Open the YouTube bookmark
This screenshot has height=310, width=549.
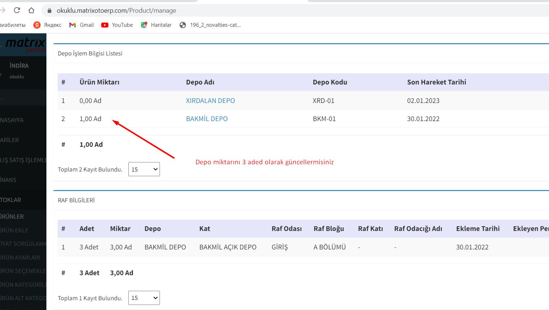[x=117, y=25]
